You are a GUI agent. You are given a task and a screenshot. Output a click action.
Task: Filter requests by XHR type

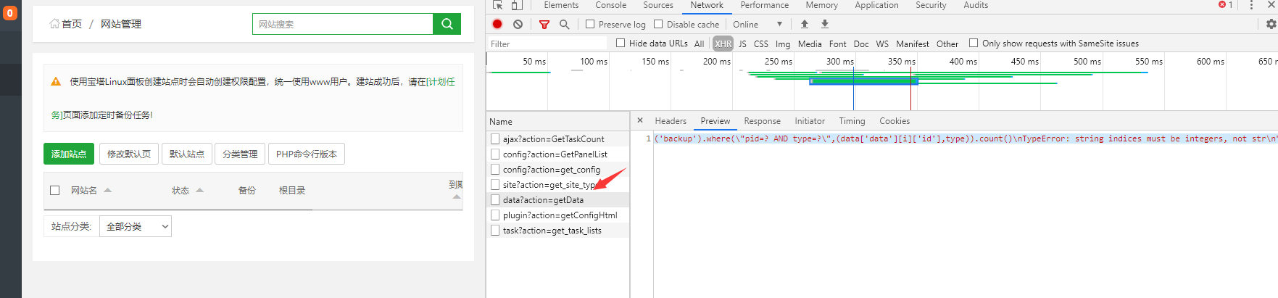coord(723,44)
